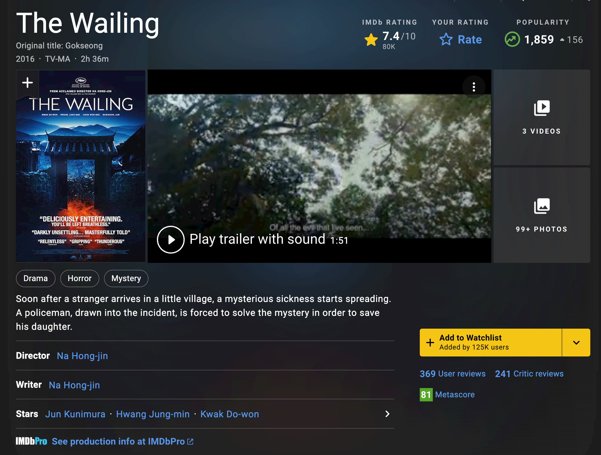Open the 99+ Photos gallery icon

click(x=542, y=206)
